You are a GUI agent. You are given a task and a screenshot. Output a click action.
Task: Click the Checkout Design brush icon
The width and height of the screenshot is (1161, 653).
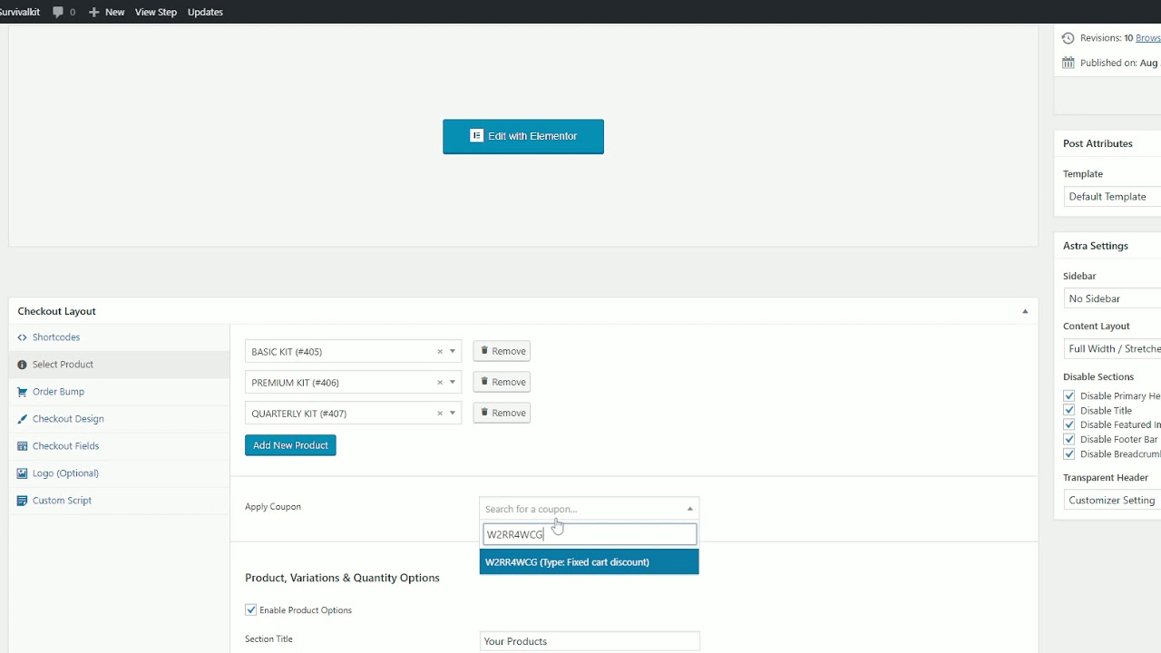(x=23, y=419)
